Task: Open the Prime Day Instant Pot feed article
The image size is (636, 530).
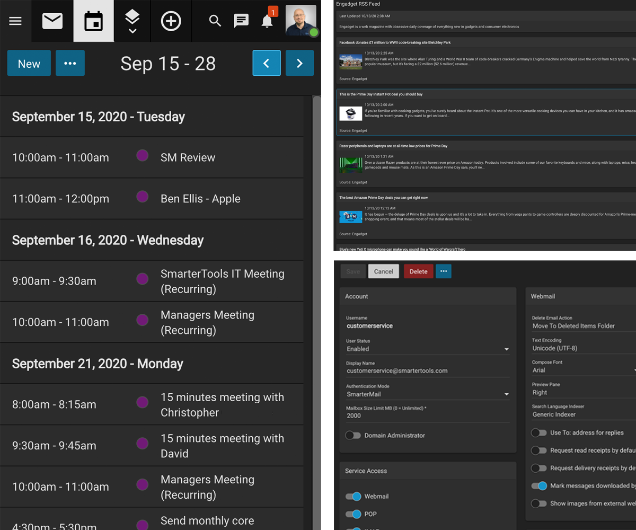Action: (x=381, y=94)
